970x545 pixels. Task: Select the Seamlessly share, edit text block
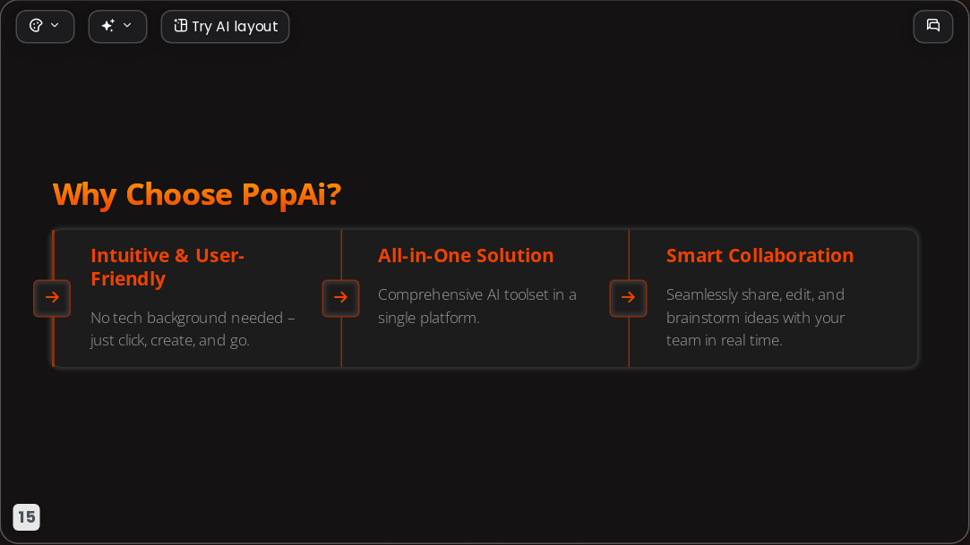click(755, 317)
